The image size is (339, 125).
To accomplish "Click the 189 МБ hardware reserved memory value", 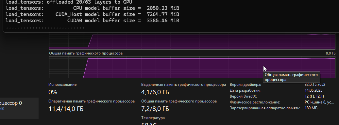I will tap(311, 108).
